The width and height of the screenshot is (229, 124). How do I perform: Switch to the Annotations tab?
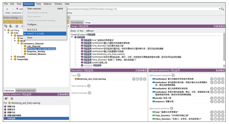[77, 22]
